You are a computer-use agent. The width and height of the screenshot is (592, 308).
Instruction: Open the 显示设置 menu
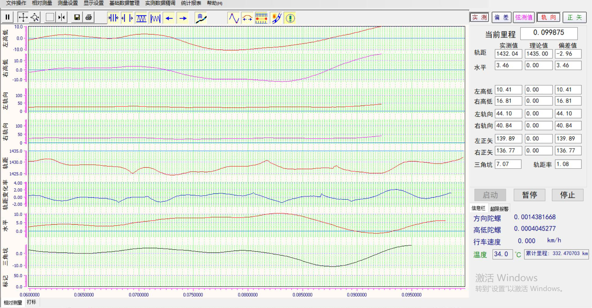pyautogui.click(x=93, y=3)
